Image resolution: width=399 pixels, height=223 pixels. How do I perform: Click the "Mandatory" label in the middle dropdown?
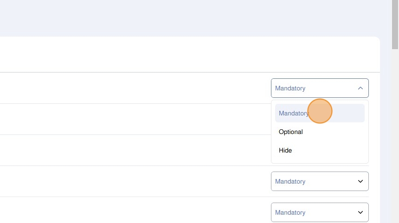coord(290,181)
